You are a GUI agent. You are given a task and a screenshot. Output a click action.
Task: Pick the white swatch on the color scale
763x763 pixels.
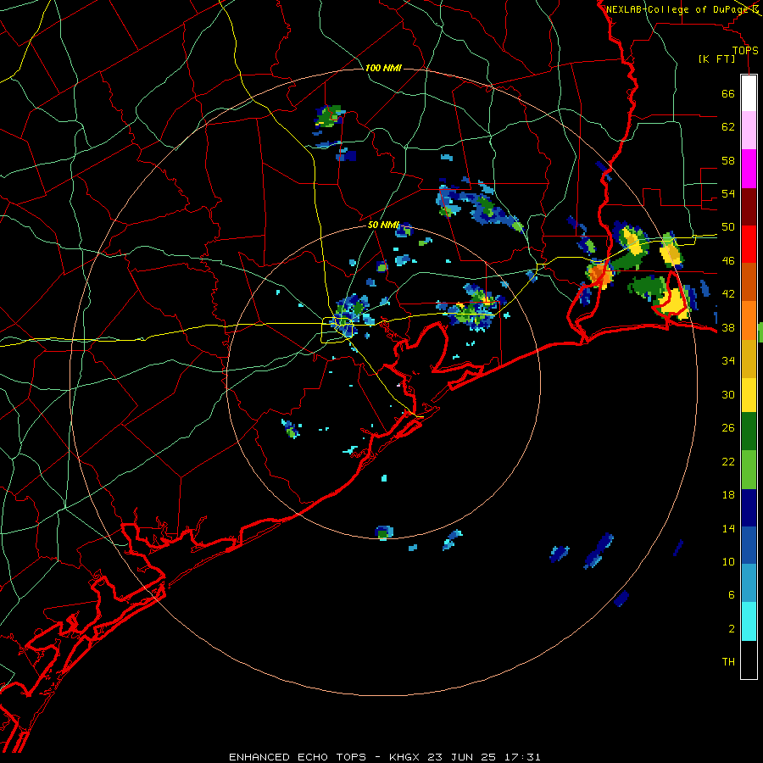point(749,93)
